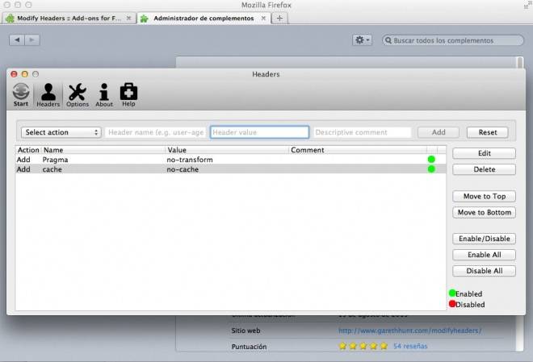
Task: Click the Delete button
Action: point(484,169)
